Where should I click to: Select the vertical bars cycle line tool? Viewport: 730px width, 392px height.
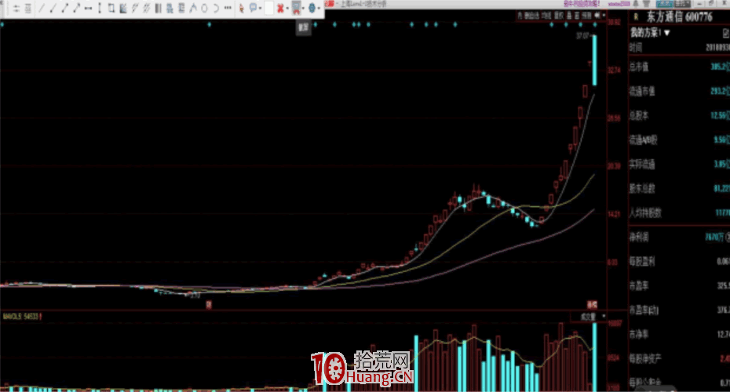[x=159, y=9]
